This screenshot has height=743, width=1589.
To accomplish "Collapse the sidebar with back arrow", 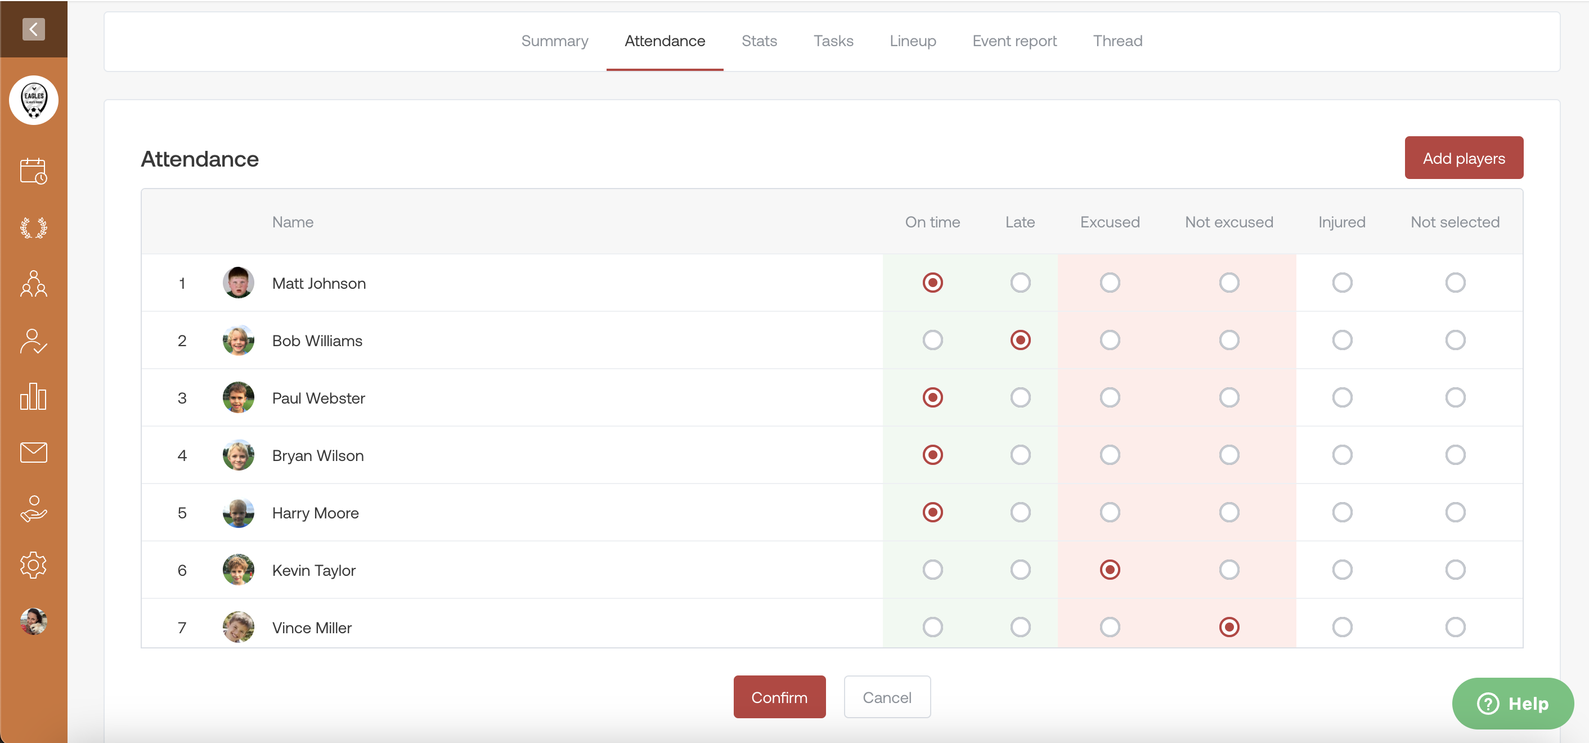I will (x=33, y=29).
